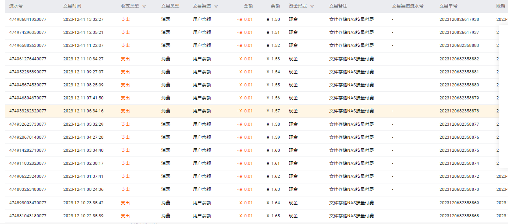Select serial number 474906223240077
Screen dimensions: 508x224
(x=28, y=177)
